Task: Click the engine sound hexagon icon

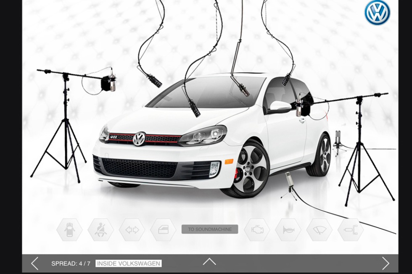Action: (x=256, y=230)
